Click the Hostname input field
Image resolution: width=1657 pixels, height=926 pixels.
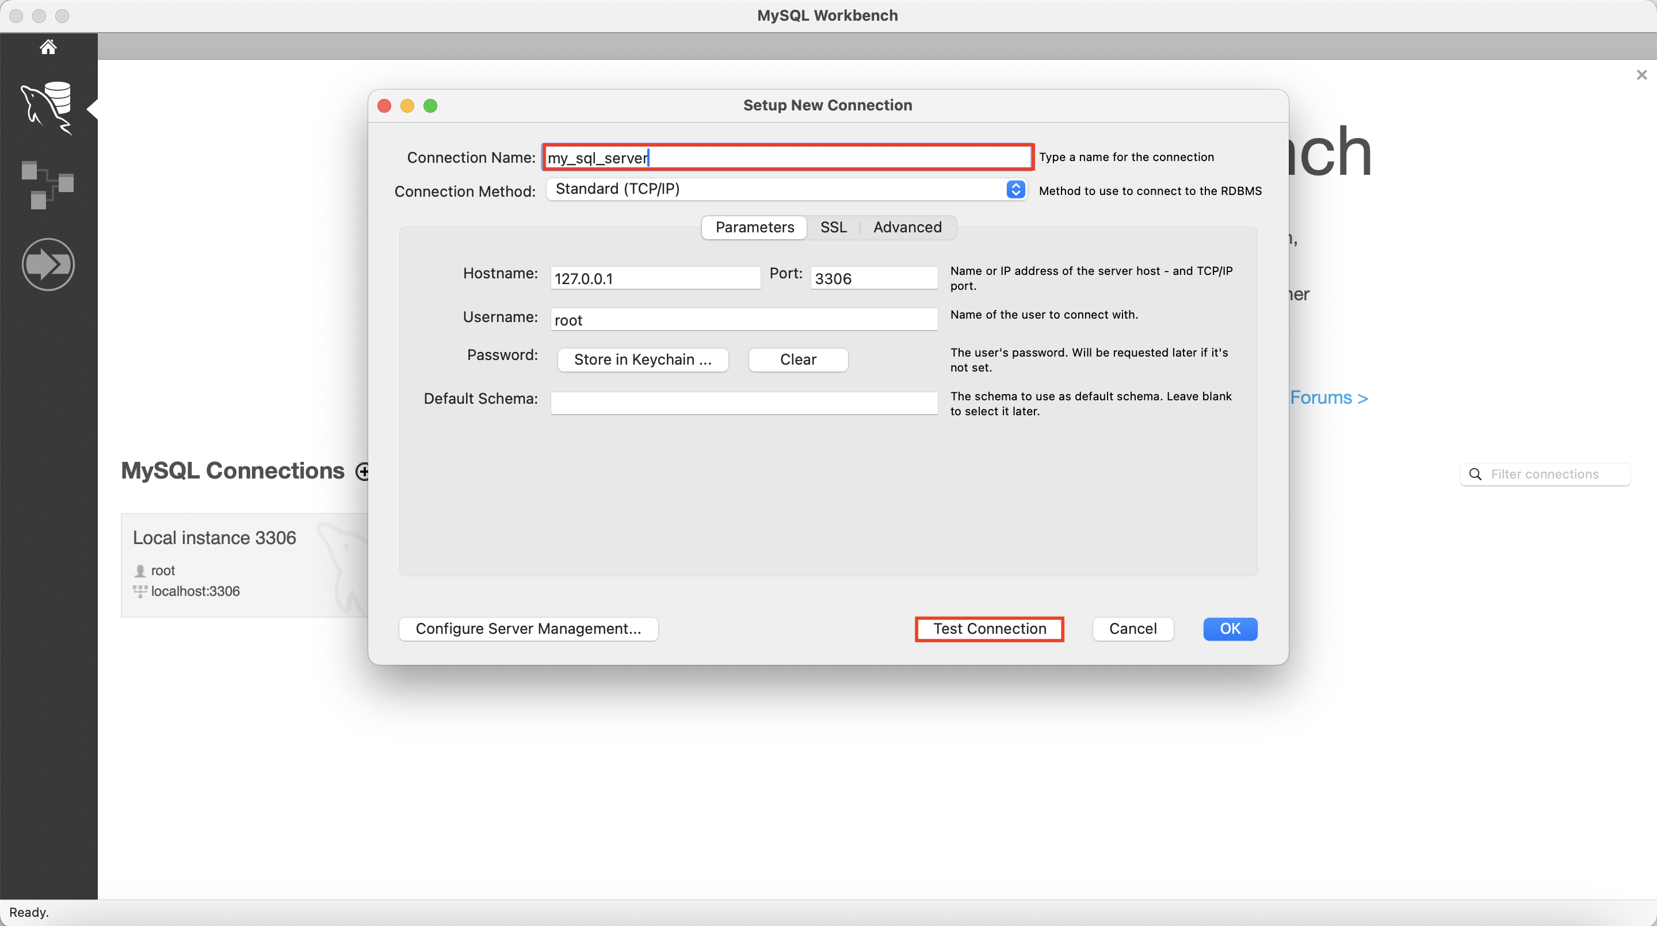point(655,278)
